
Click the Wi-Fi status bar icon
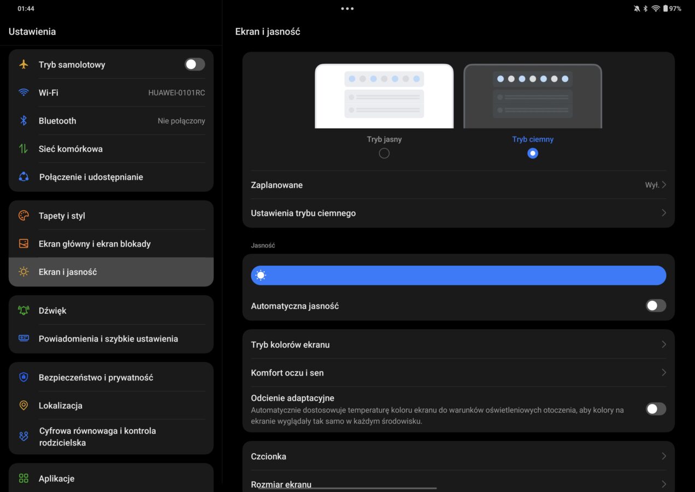click(656, 9)
